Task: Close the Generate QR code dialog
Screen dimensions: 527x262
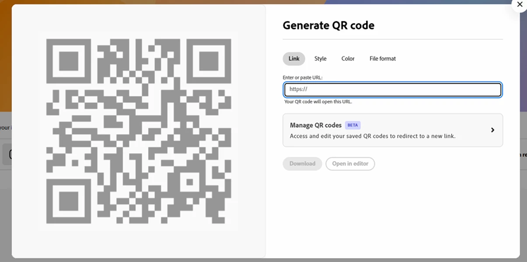Action: pos(519,4)
